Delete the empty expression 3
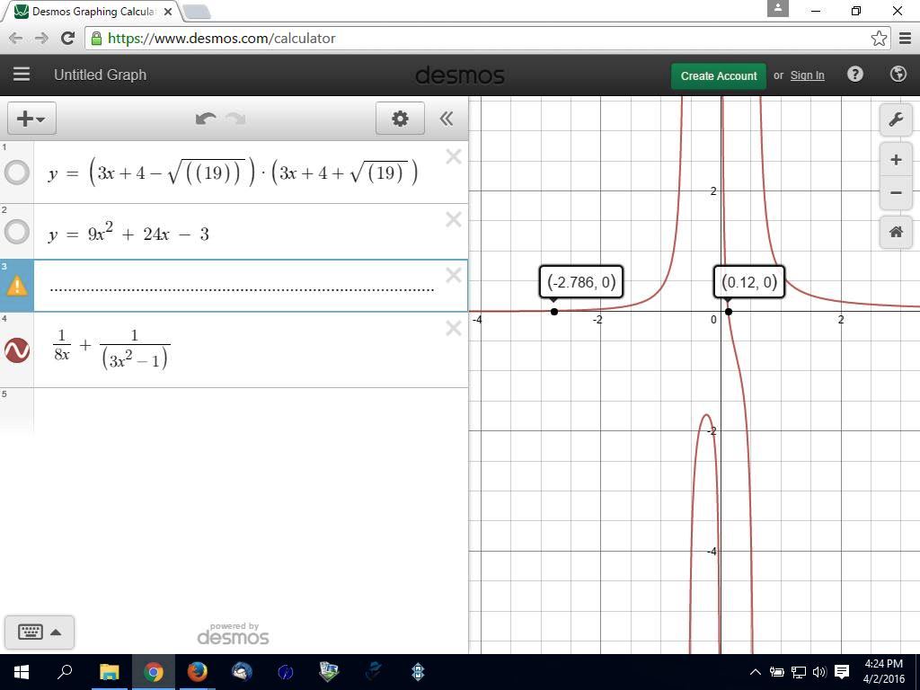Screen dimensions: 920x690 point(454,275)
